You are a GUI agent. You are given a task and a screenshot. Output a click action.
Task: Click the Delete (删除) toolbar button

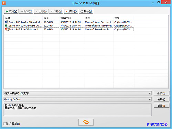(x=26, y=11)
